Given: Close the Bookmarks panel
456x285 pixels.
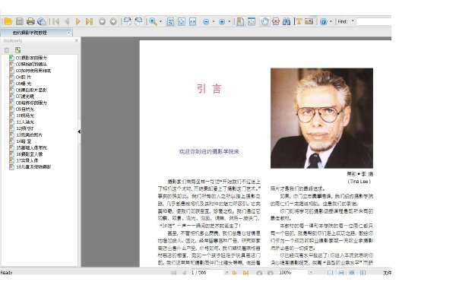Looking at the screenshot, I should point(76,40).
